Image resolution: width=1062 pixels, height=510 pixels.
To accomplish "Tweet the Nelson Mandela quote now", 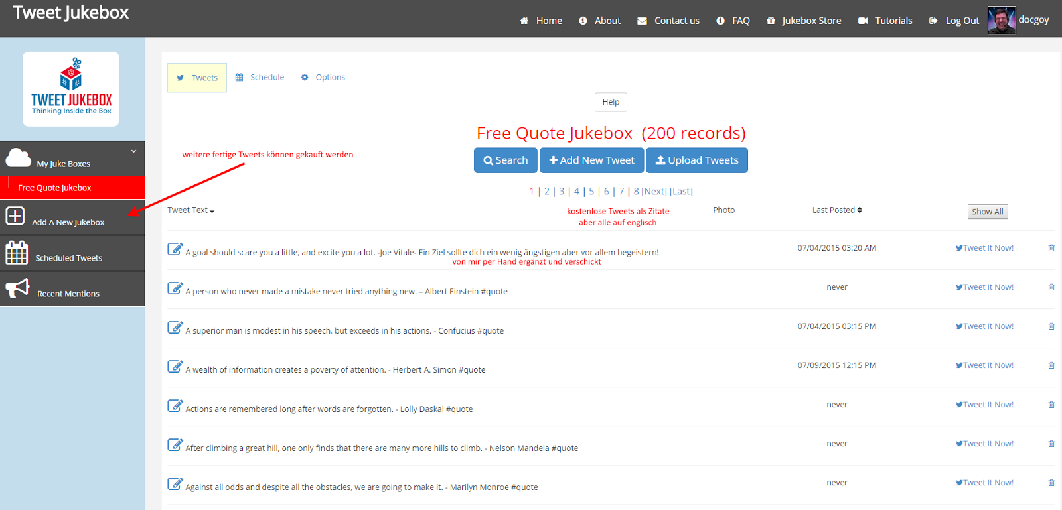I will click(984, 444).
